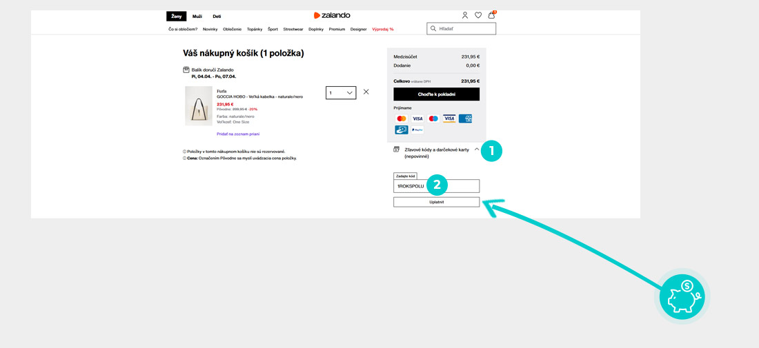Click the PayPal payment icon
This screenshot has width=759, height=348.
tap(417, 130)
